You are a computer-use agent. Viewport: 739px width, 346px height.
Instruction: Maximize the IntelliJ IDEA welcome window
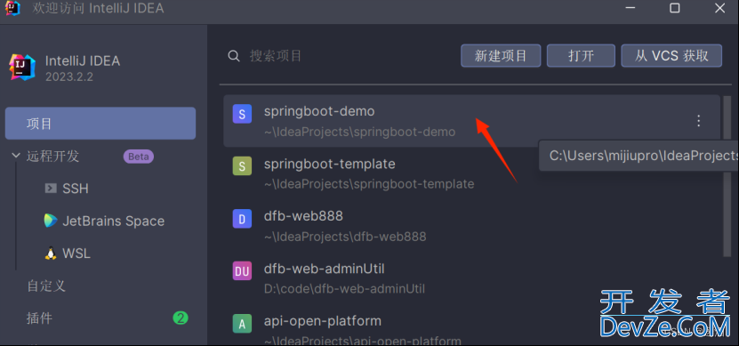point(675,8)
